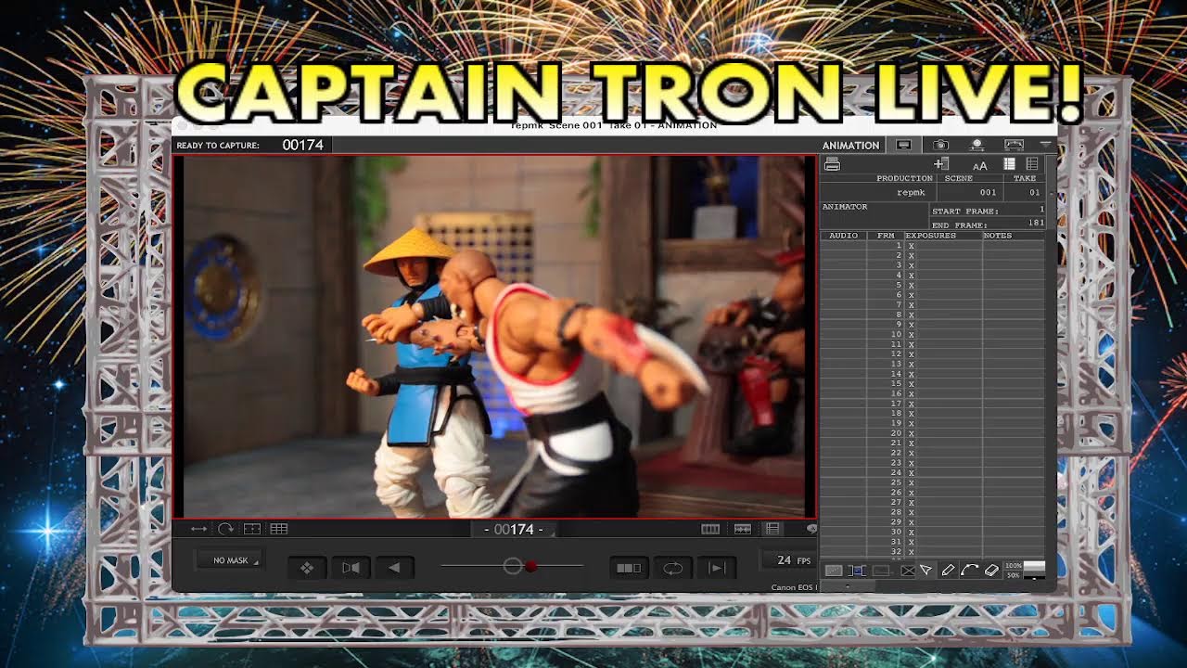This screenshot has height=668, width=1187.
Task: Click the AUDIO column header
Action: (x=844, y=236)
